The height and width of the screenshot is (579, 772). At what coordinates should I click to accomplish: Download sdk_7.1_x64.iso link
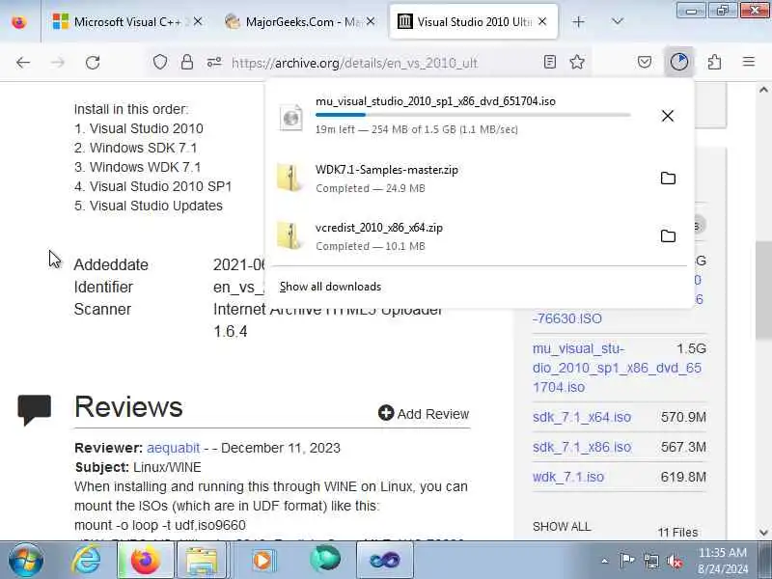[582, 417]
